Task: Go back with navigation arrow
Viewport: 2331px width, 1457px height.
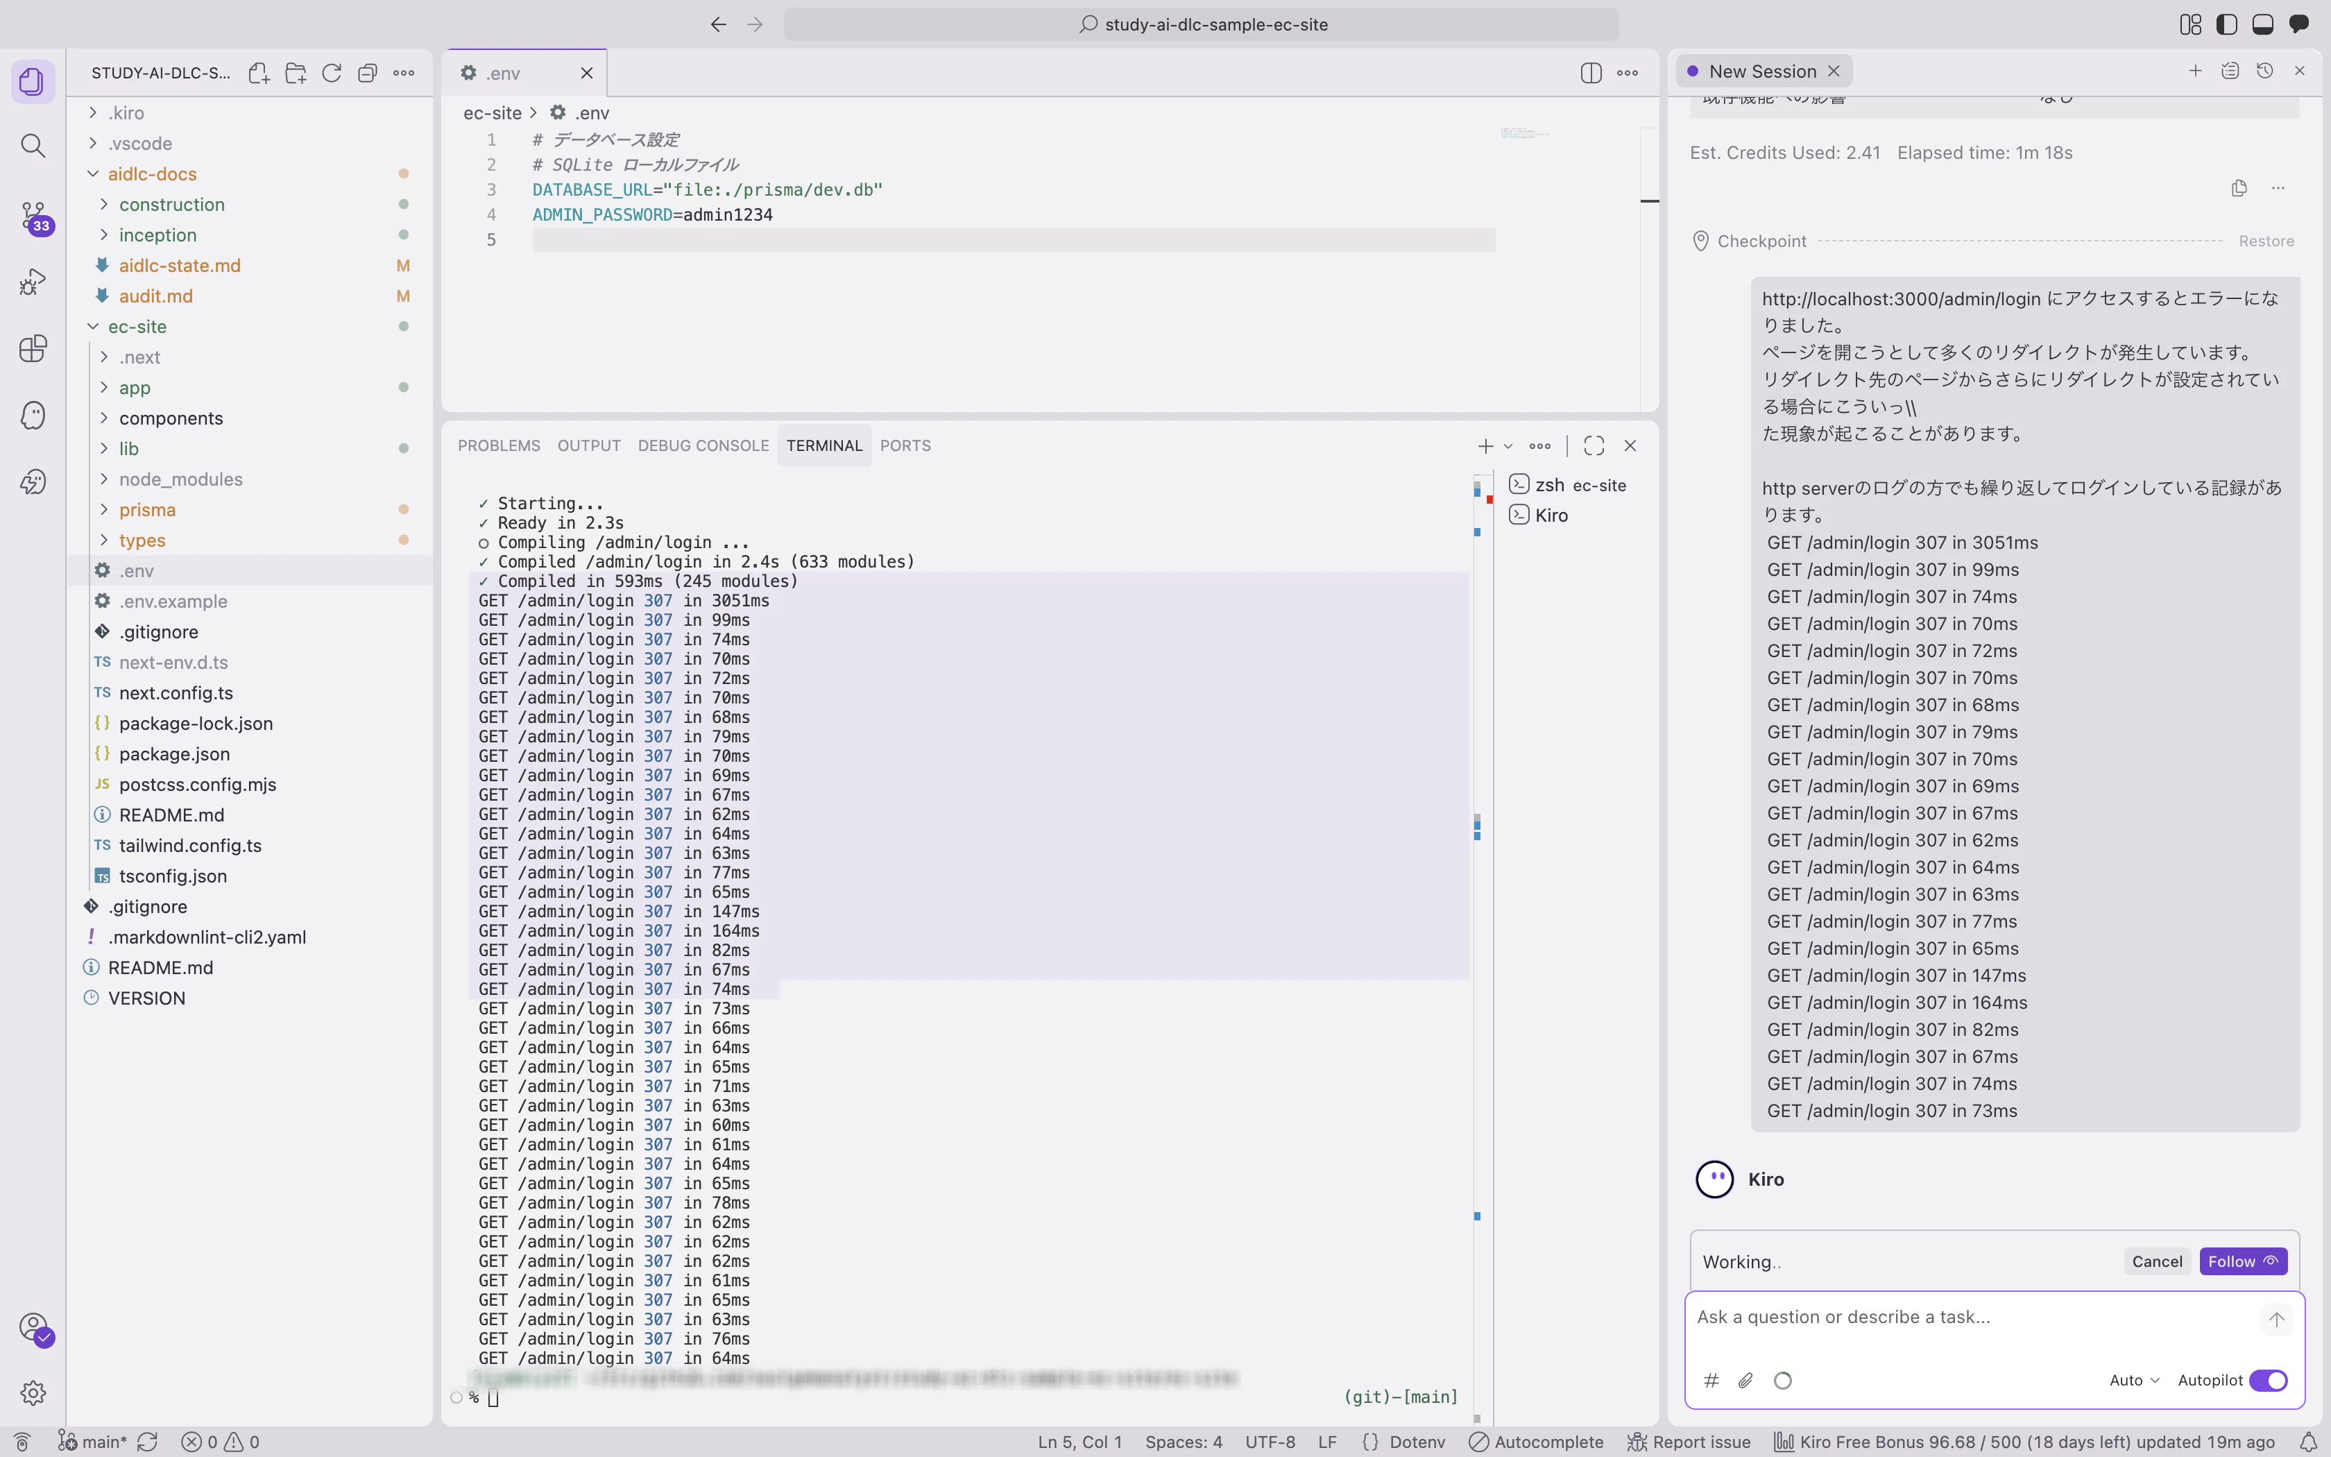Action: pos(719,24)
